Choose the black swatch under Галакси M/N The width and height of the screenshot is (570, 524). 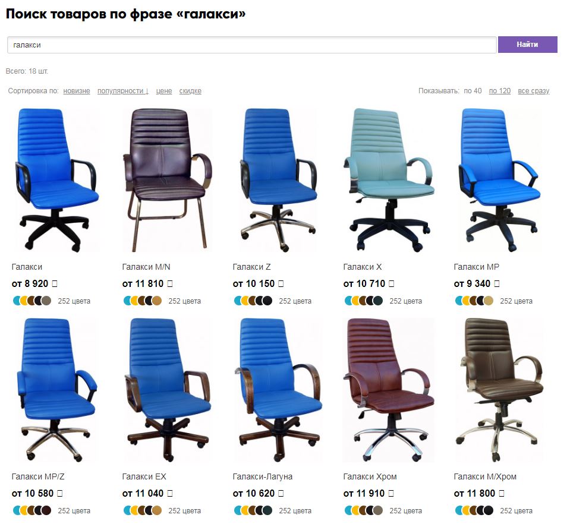click(x=149, y=301)
